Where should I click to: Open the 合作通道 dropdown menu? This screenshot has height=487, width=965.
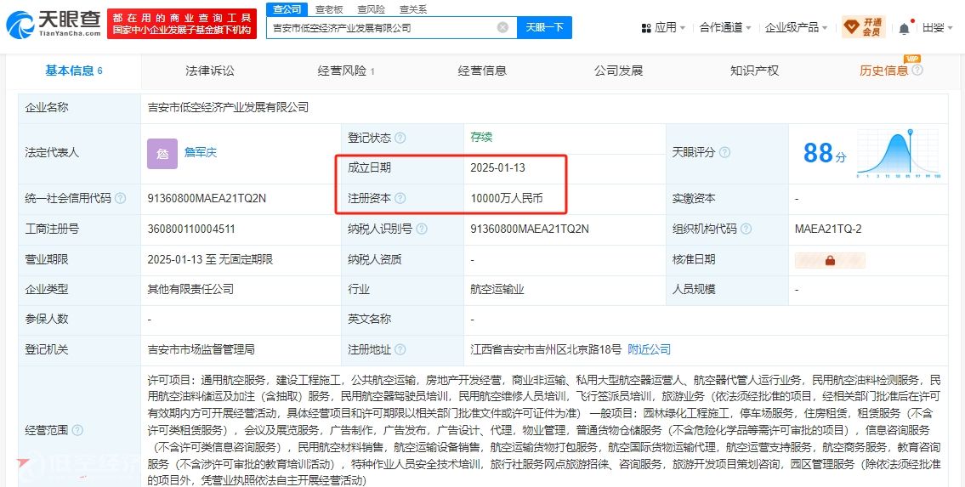(725, 28)
